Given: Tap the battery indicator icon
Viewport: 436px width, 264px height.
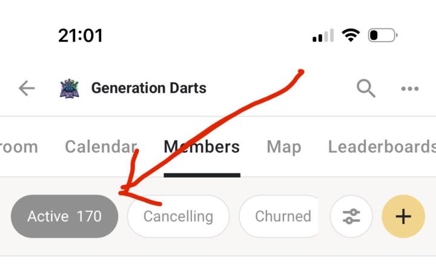Looking at the screenshot, I should tap(382, 35).
